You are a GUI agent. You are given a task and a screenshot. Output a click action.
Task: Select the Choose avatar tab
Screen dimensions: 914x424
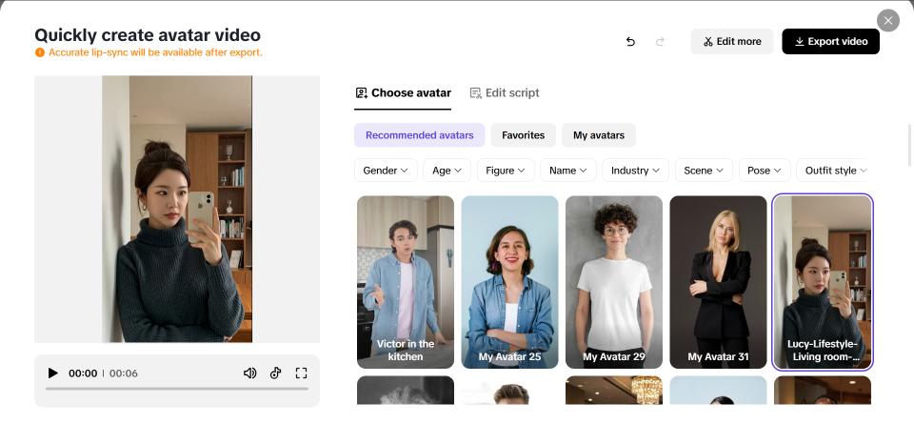tap(403, 93)
